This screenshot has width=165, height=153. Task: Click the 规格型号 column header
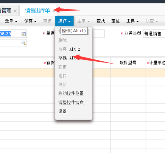click(128, 63)
